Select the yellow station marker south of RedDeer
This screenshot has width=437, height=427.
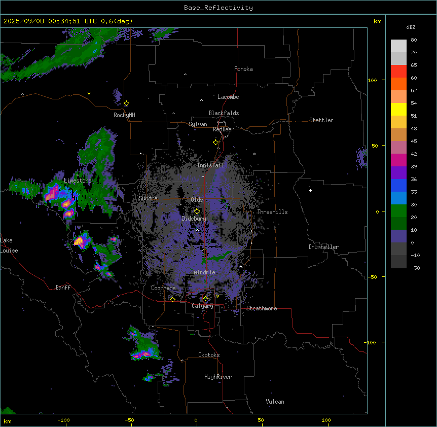pos(216,143)
